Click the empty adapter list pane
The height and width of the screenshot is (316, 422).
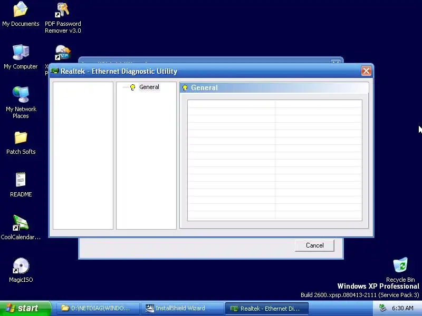point(83,155)
